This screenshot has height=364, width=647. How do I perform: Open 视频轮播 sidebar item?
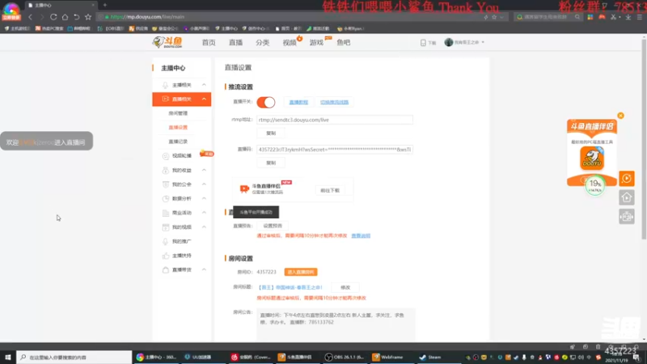[181, 155]
